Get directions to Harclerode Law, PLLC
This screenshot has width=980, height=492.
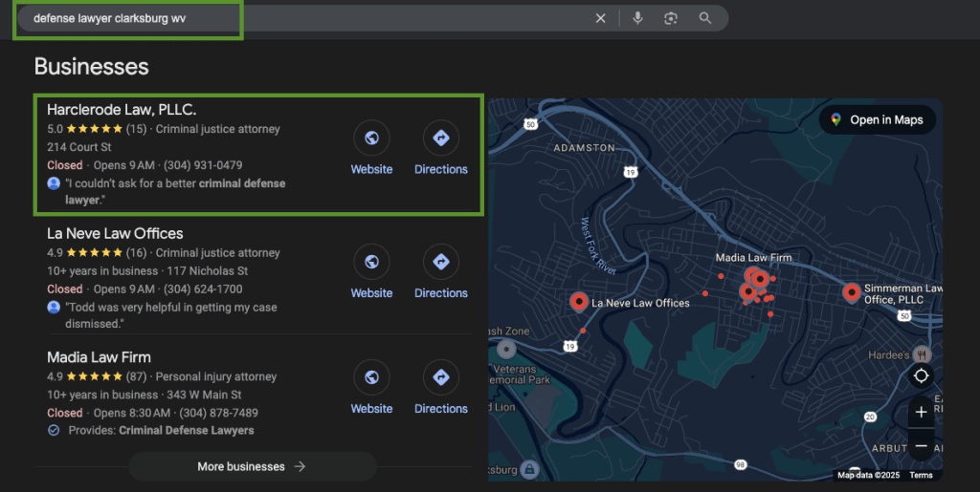point(440,139)
